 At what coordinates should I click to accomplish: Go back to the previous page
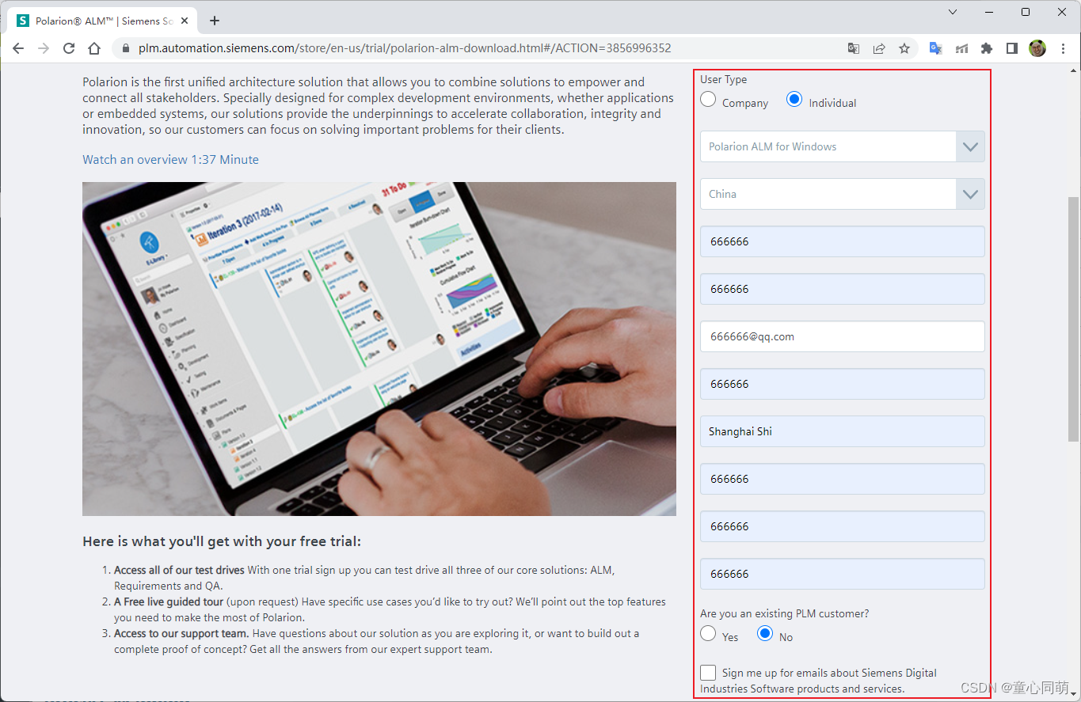pos(18,48)
